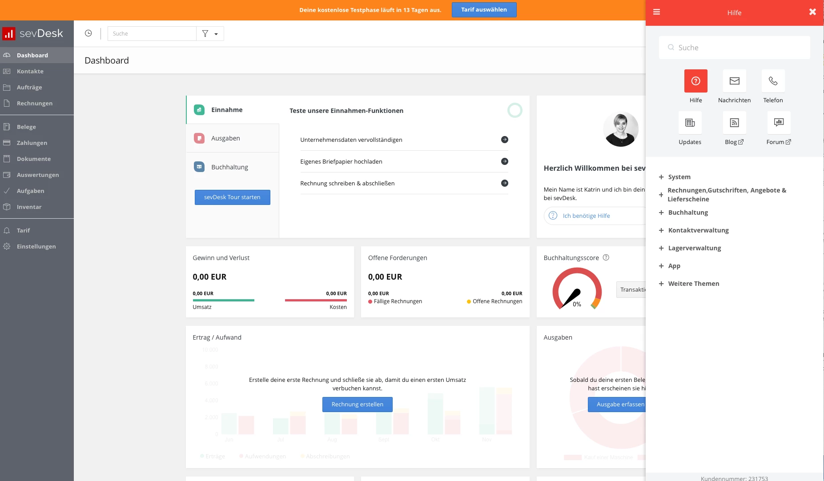The width and height of the screenshot is (824, 481).
Task: Click the sevDesk logo
Action: click(x=33, y=33)
